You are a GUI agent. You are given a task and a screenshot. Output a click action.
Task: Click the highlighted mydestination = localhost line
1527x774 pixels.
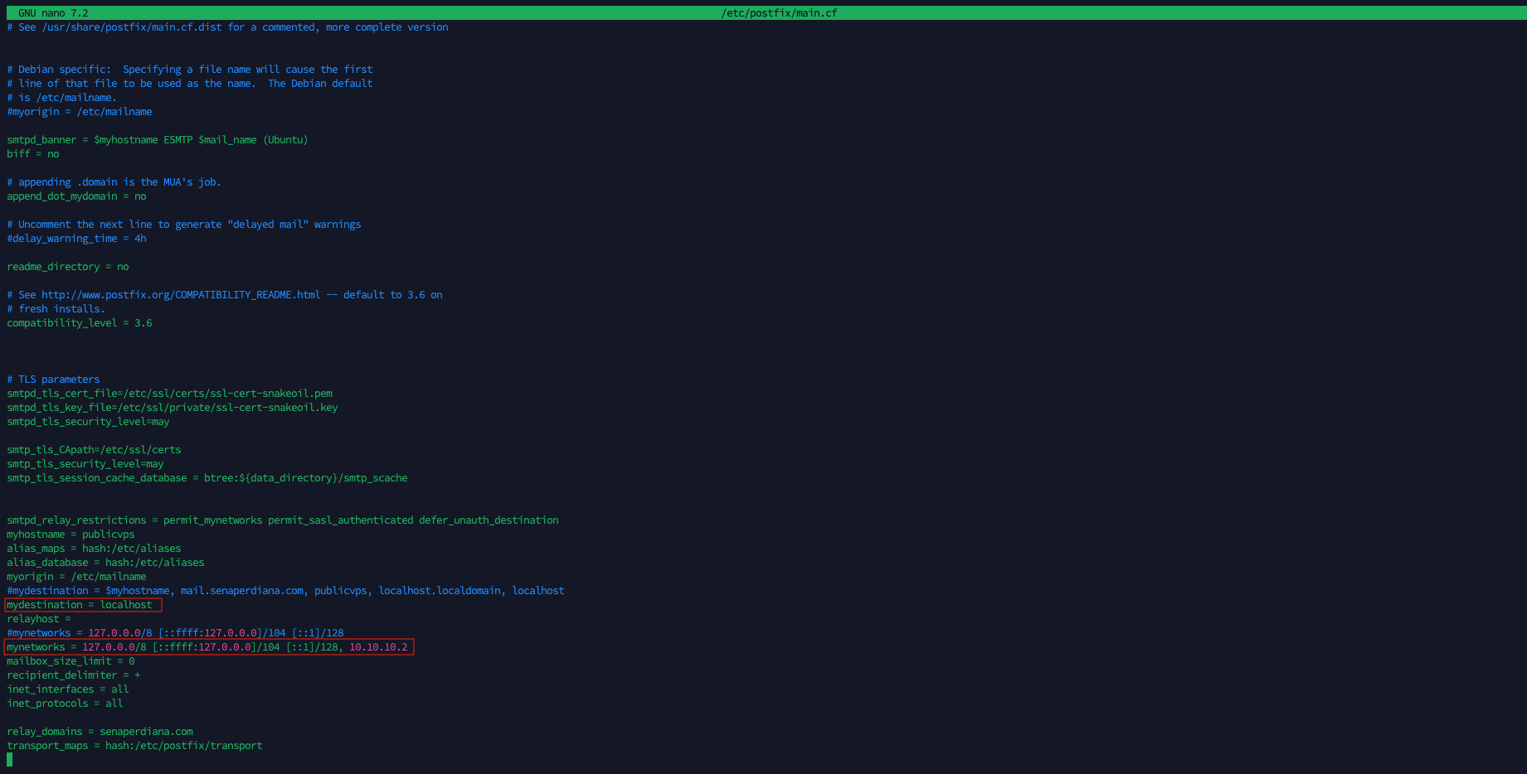83,605
